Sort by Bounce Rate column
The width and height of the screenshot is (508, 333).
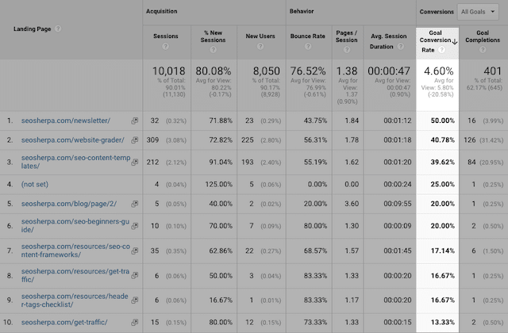307,36
